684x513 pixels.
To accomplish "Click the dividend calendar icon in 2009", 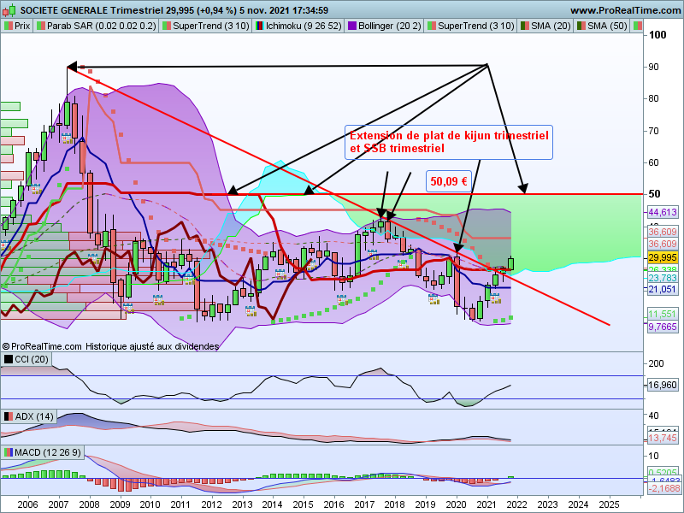I will tap(127, 309).
